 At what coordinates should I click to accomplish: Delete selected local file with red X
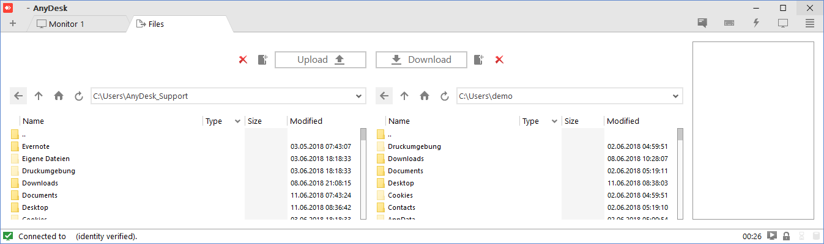pos(243,60)
